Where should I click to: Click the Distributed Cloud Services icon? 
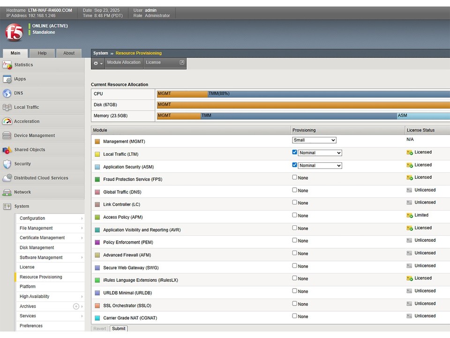(x=7, y=178)
